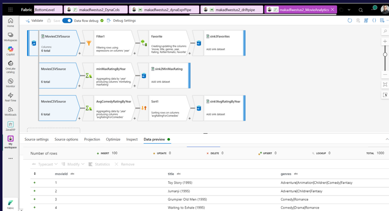Open Workspaces in the sidebar
The height and width of the screenshot is (211, 389).
10,37
